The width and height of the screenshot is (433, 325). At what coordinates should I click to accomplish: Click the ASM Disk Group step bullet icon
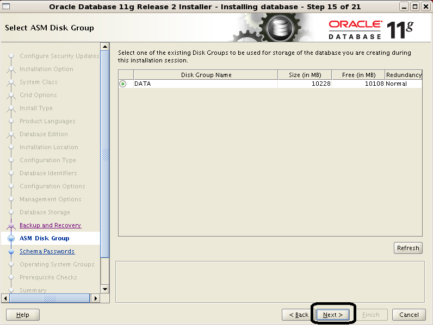(10, 238)
